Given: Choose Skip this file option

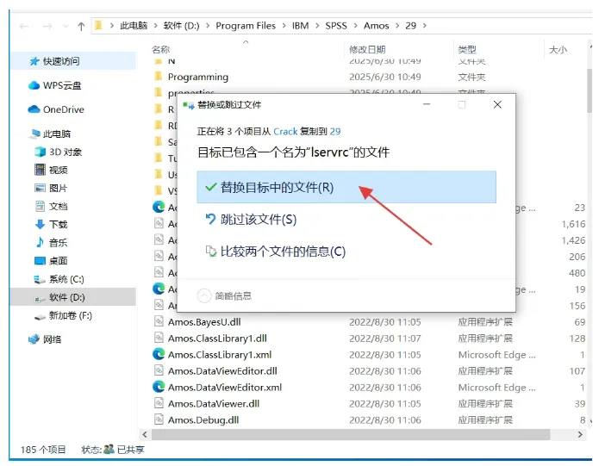Looking at the screenshot, I should tap(251, 220).
